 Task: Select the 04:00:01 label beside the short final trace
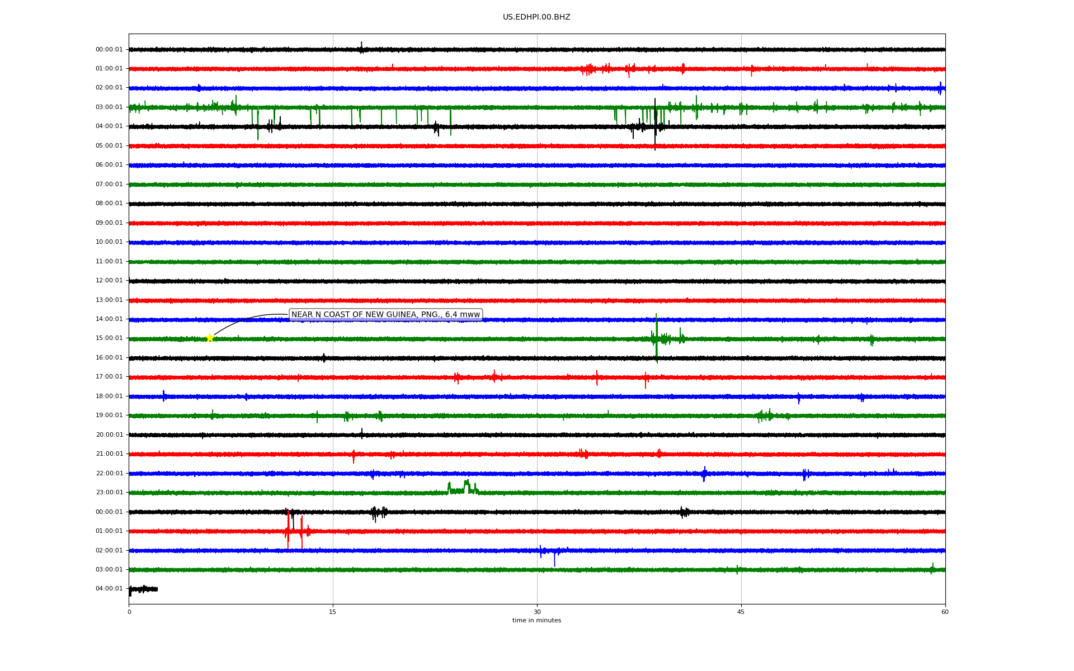pos(109,589)
